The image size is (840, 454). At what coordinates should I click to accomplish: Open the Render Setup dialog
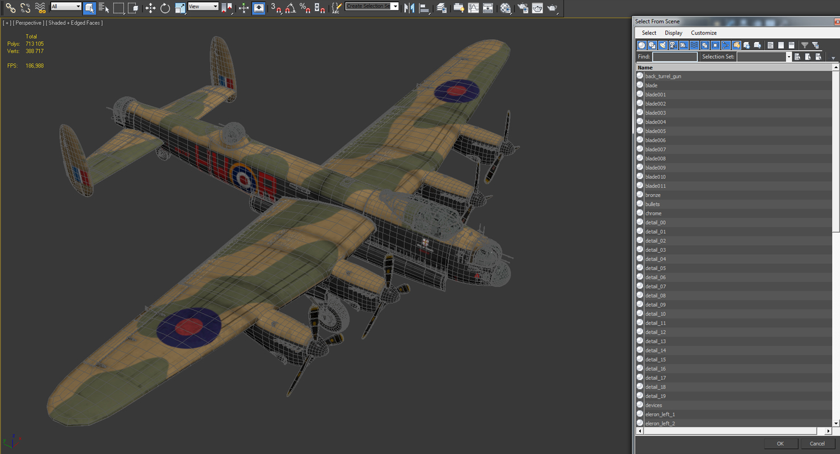pos(523,8)
